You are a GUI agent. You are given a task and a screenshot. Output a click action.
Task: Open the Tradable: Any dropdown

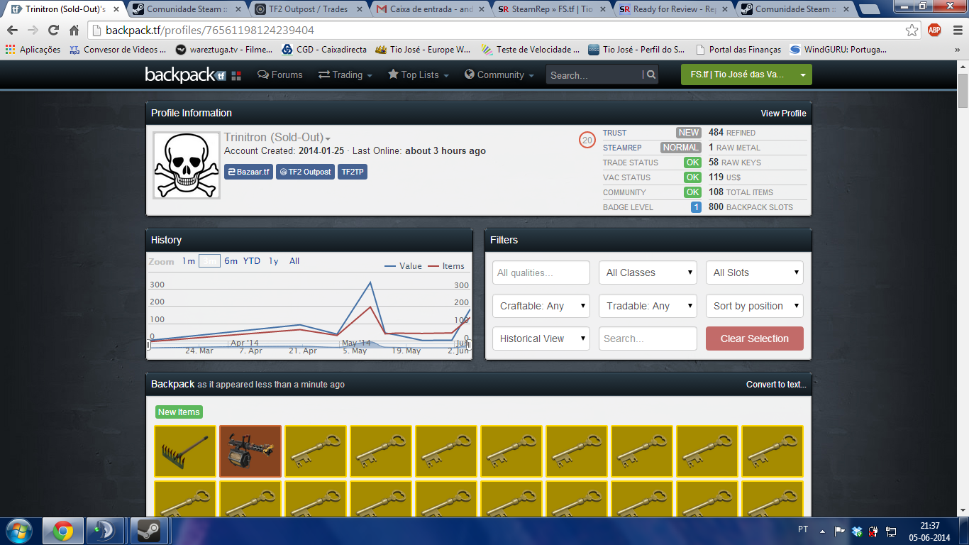[x=648, y=306]
